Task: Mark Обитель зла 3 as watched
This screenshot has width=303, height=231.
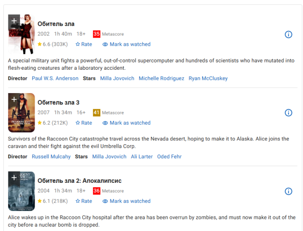Action: (x=126, y=123)
